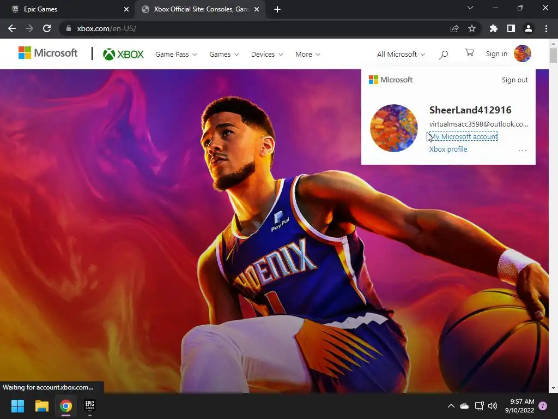
Task: Click the Xbox logo in header
Action: [123, 54]
